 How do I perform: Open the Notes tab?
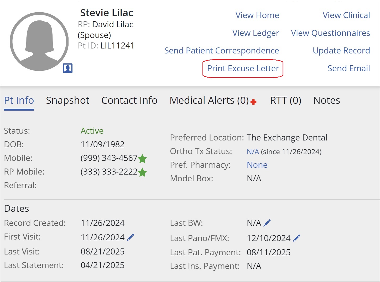tap(326, 100)
